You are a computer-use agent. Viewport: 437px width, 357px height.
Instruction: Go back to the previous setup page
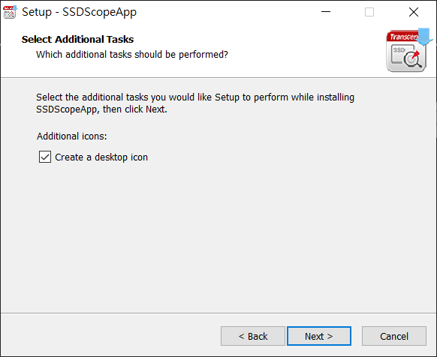[253, 336]
